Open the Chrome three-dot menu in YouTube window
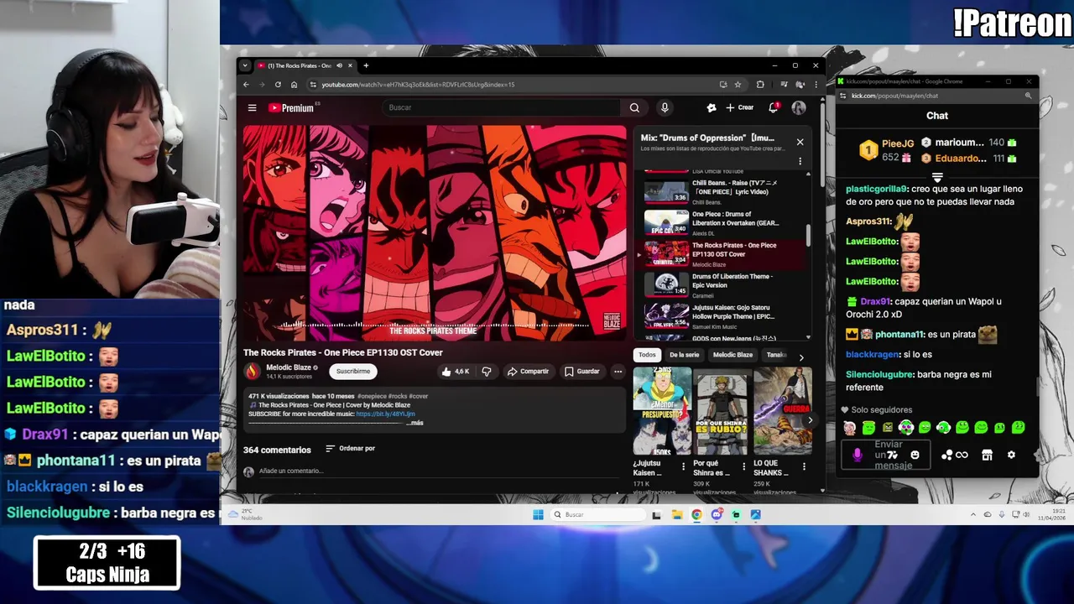Screen dimensions: 1074x604 (816, 85)
